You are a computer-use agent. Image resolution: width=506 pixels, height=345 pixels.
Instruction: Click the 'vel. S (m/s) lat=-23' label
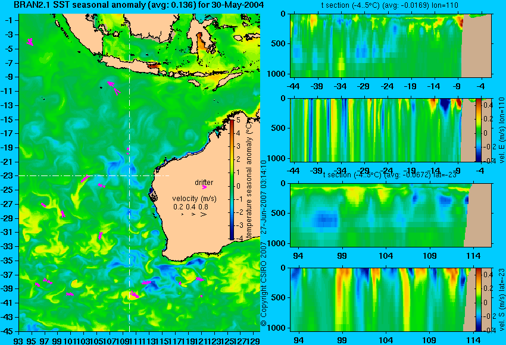(x=501, y=299)
